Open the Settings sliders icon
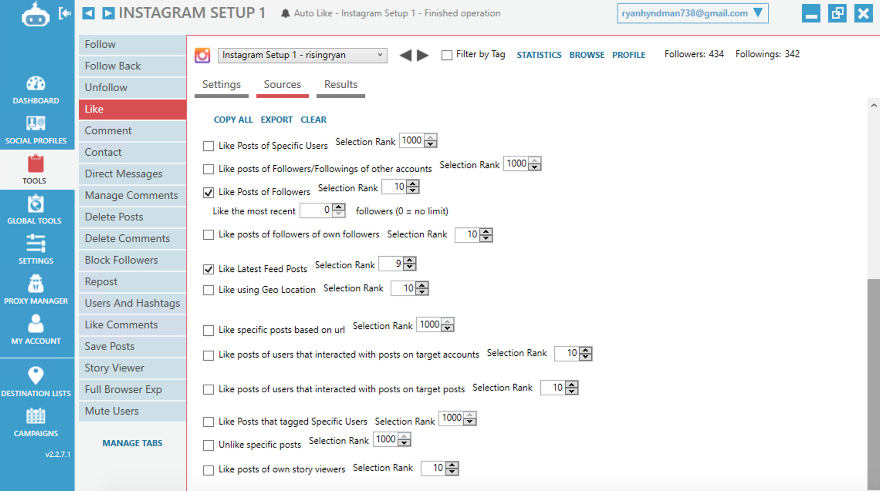The image size is (880, 491). point(36,244)
